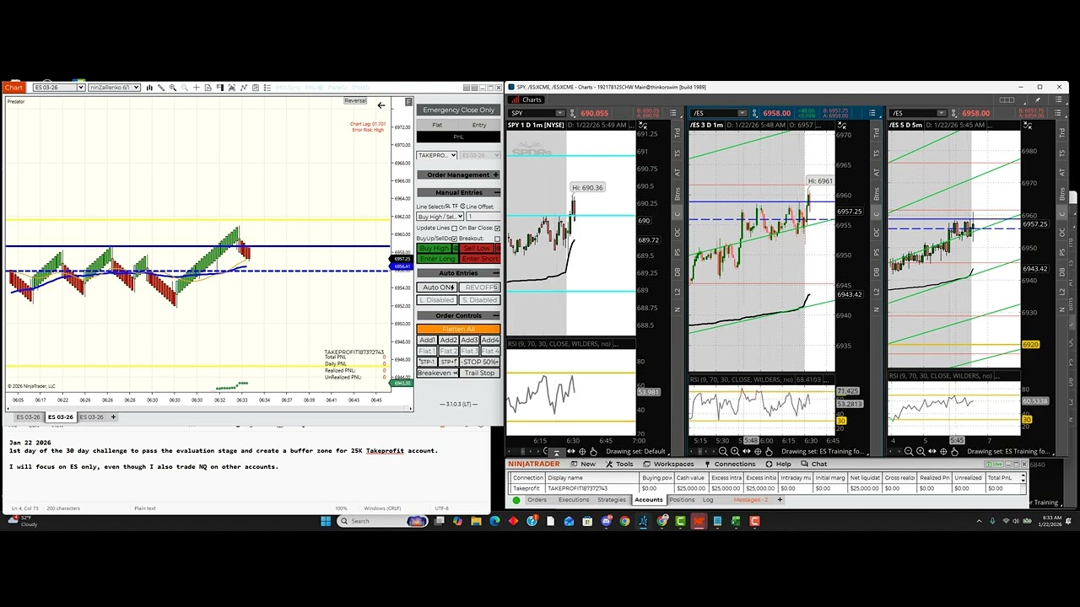The height and width of the screenshot is (607, 1080).
Task: Open the Btns side tab on /ES 5D chart
Action: [x=1061, y=193]
